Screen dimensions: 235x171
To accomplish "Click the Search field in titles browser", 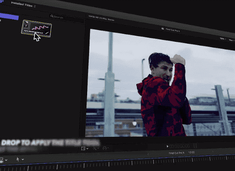I will [x=67, y=18].
